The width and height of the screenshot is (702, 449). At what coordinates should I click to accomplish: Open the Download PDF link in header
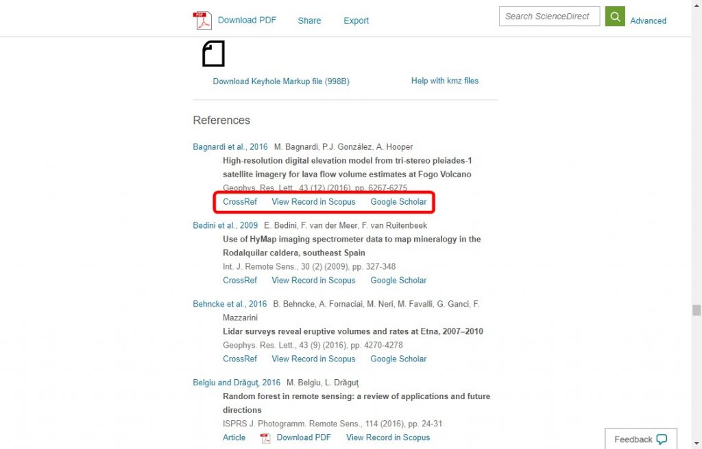[247, 20]
